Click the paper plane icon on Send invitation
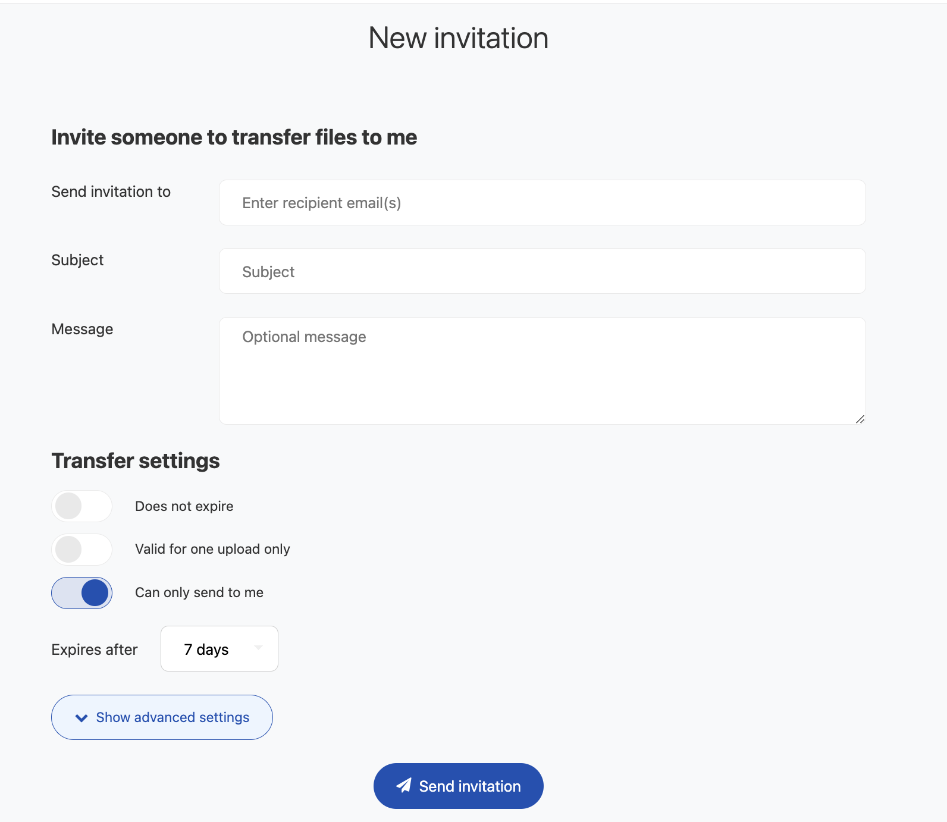The image size is (947, 822). [404, 785]
